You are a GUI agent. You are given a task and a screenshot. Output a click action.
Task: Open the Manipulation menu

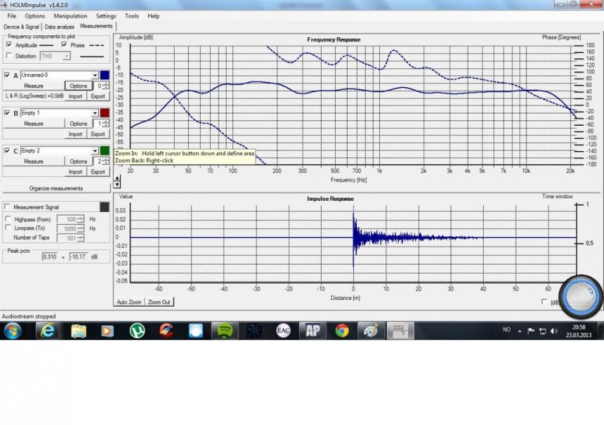(x=70, y=16)
